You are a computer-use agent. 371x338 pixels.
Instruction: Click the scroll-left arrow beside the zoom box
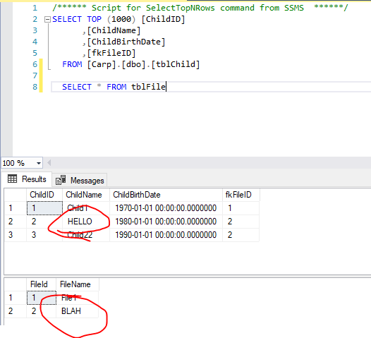click(x=49, y=163)
